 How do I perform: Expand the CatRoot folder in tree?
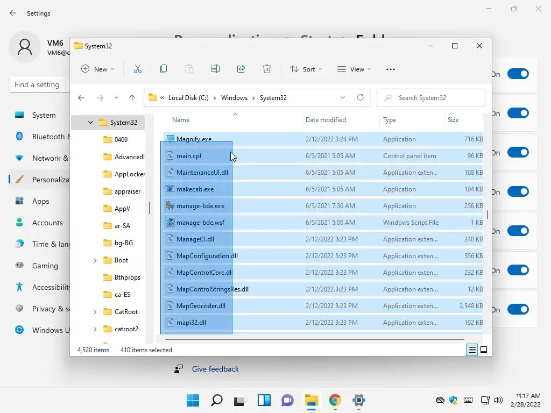click(x=95, y=312)
